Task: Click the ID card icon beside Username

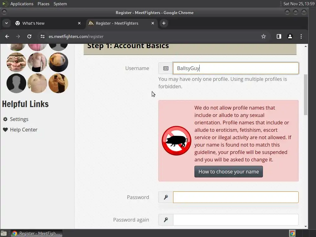Action: click(x=166, y=68)
